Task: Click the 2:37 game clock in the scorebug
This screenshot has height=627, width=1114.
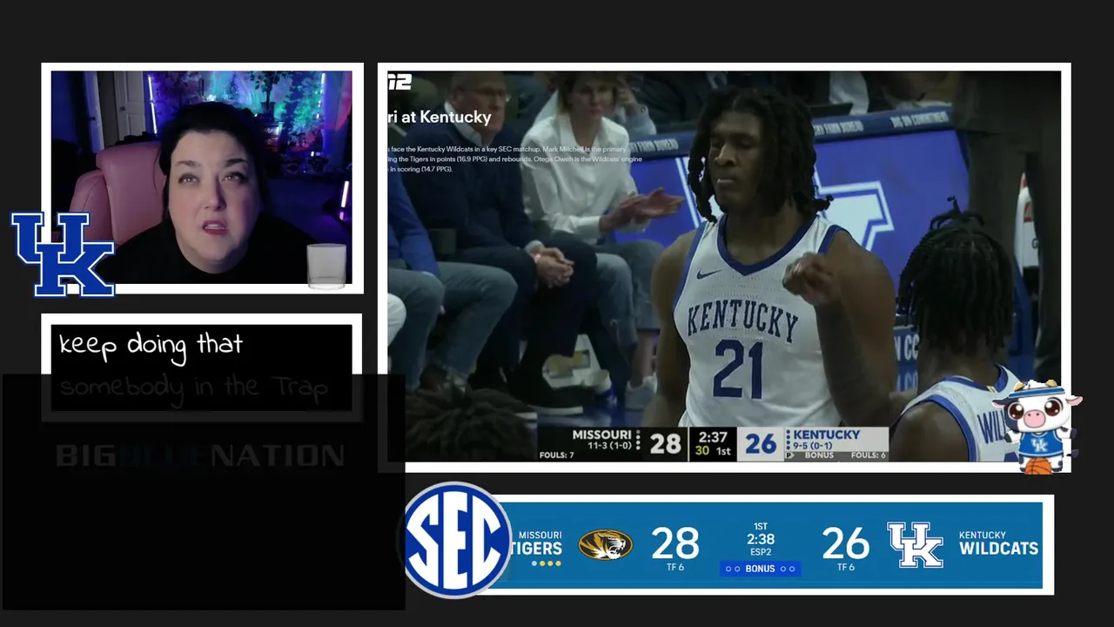Action: [x=713, y=437]
